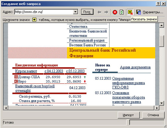Click the 16.00 rate value
The height and width of the screenshot is (128, 167).
point(76,101)
